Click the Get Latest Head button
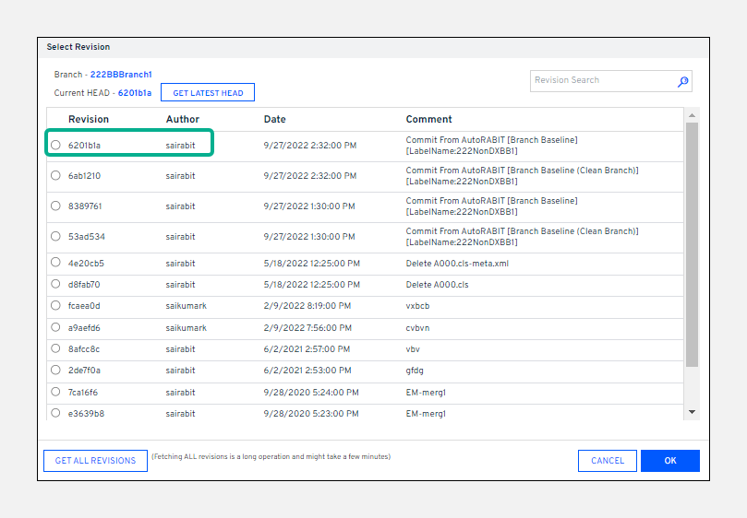 point(208,93)
